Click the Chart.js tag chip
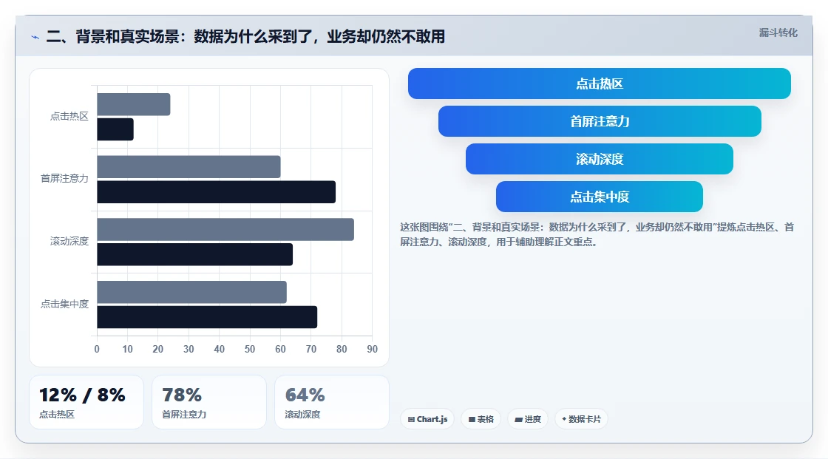The width and height of the screenshot is (828, 459). coord(427,419)
